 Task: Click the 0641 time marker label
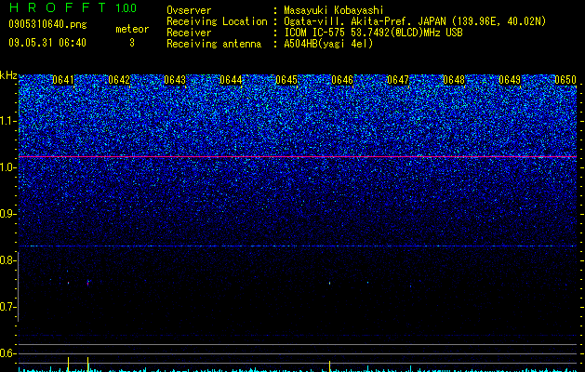pyautogui.click(x=63, y=80)
